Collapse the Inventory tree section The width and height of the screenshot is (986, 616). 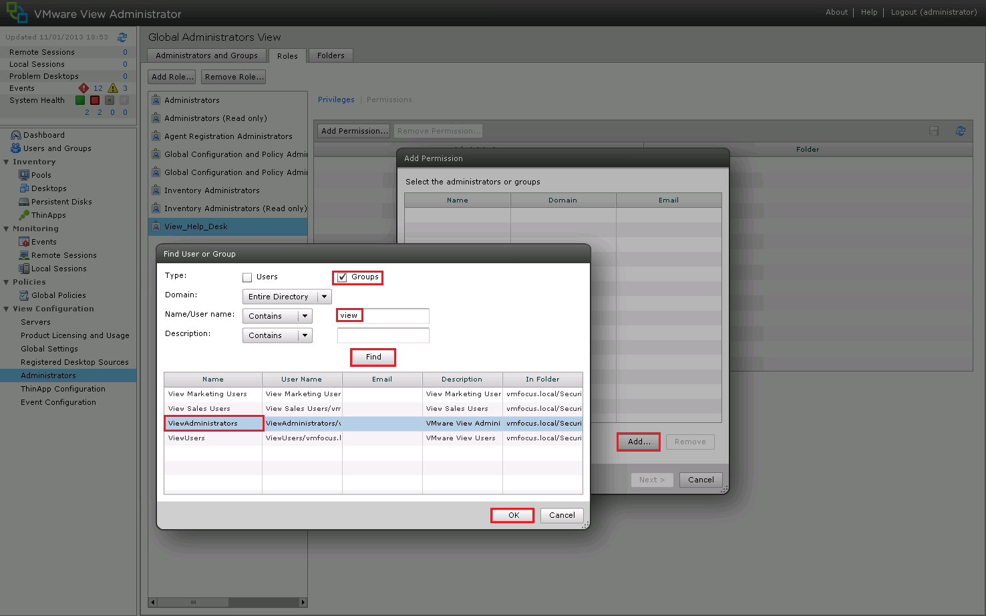coord(7,162)
